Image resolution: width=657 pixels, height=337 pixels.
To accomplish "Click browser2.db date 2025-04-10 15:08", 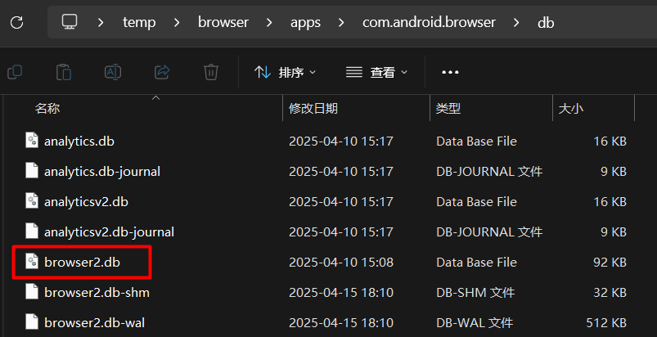I will [341, 263].
